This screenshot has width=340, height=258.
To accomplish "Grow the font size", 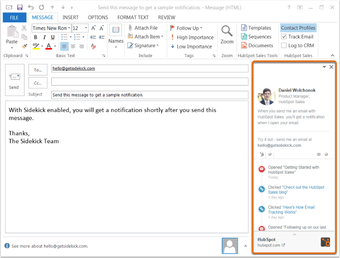I will (x=93, y=28).
